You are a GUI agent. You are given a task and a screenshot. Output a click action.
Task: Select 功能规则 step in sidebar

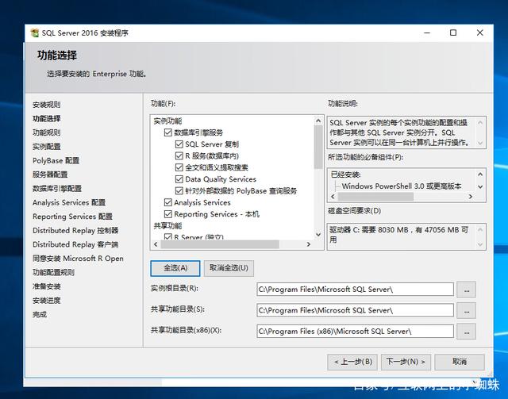[x=47, y=132]
